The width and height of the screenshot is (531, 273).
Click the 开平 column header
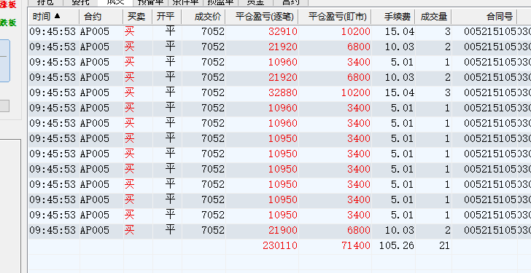click(166, 17)
